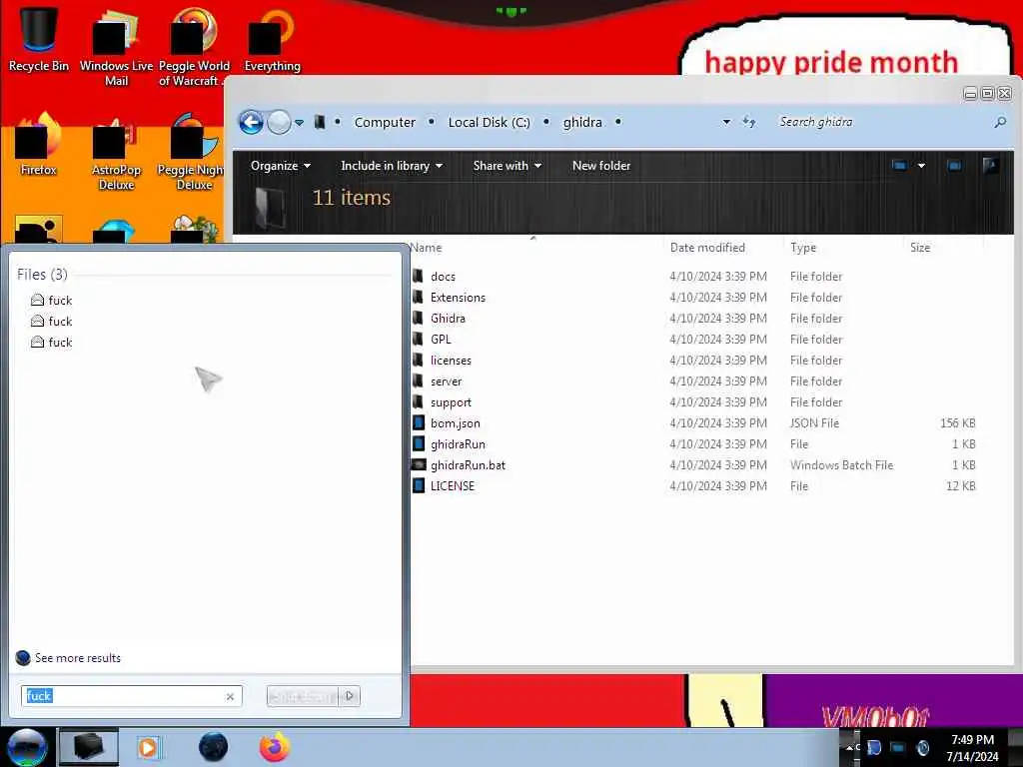Sort by the Size column header
The width and height of the screenshot is (1023, 767).
point(920,248)
